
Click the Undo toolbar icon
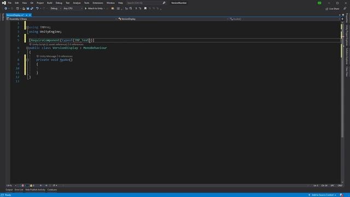(37, 9)
